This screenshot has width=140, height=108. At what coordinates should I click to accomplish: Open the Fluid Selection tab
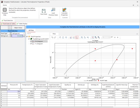click(7, 21)
